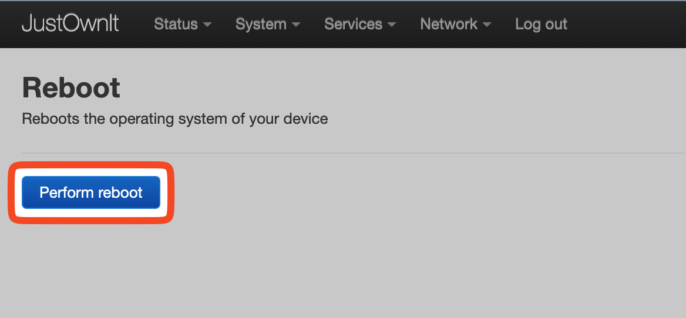This screenshot has width=686, height=318.
Task: Click the 'Reboots the operating system' description text
Action: pyautogui.click(x=175, y=119)
